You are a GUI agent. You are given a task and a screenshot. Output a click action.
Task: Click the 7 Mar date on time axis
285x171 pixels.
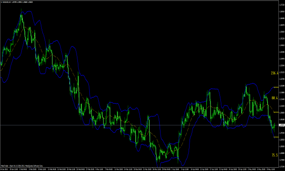pos(108,169)
